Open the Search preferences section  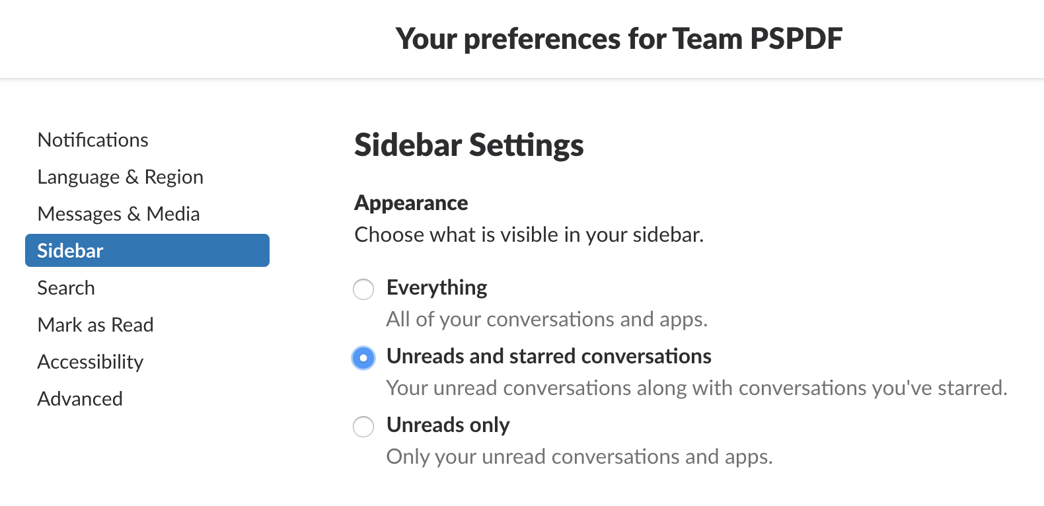66,287
